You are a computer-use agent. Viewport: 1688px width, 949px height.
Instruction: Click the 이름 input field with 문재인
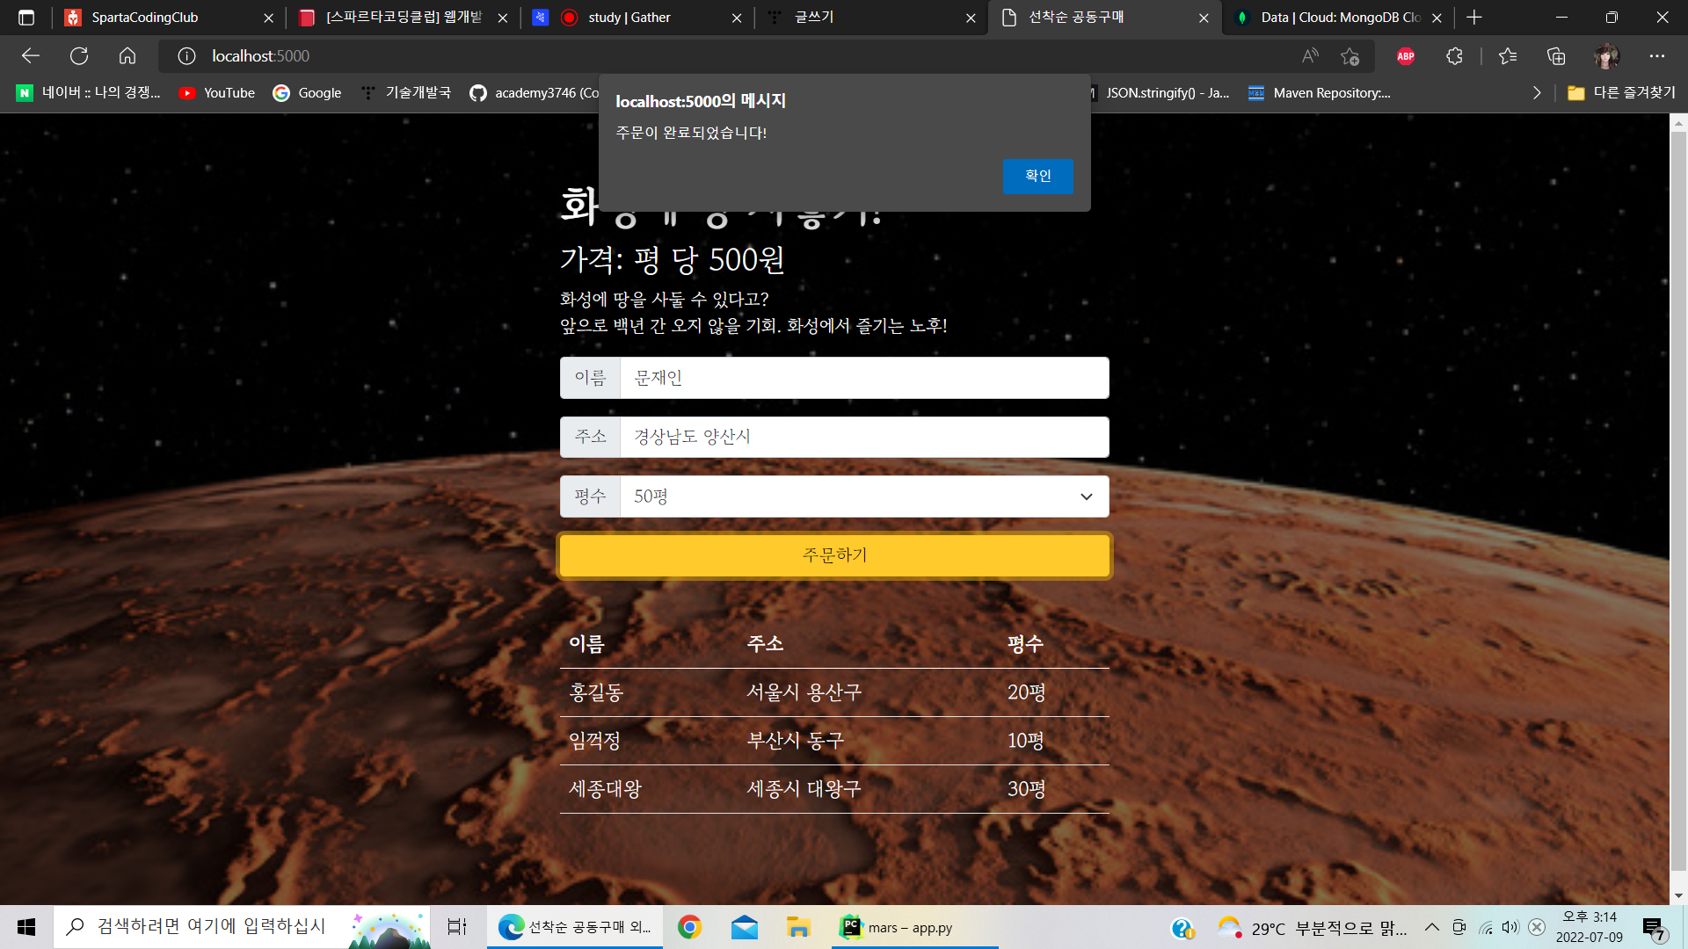[864, 378]
